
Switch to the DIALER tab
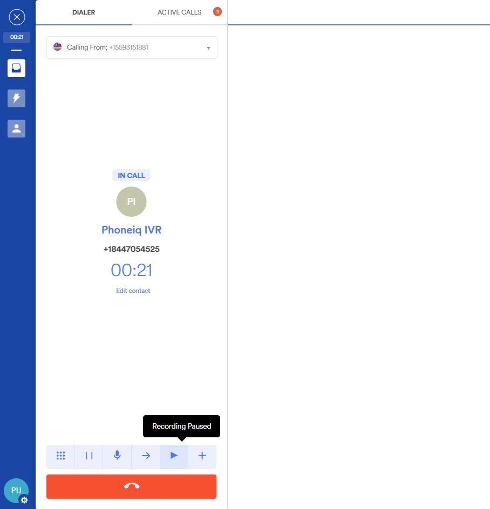[x=84, y=12]
